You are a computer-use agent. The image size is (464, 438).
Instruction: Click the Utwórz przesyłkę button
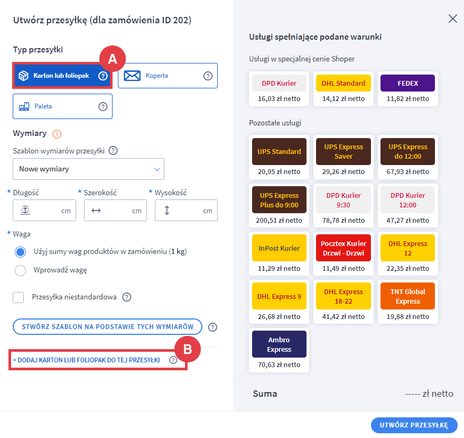point(414,425)
